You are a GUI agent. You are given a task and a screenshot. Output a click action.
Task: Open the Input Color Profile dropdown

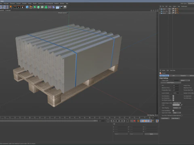177,113
